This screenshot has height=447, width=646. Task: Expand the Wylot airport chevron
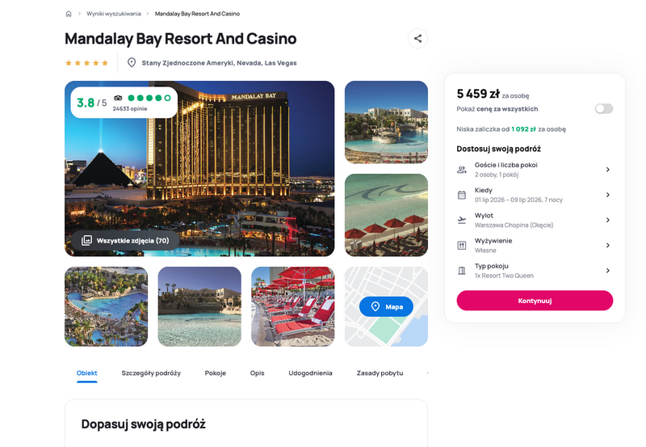(608, 220)
